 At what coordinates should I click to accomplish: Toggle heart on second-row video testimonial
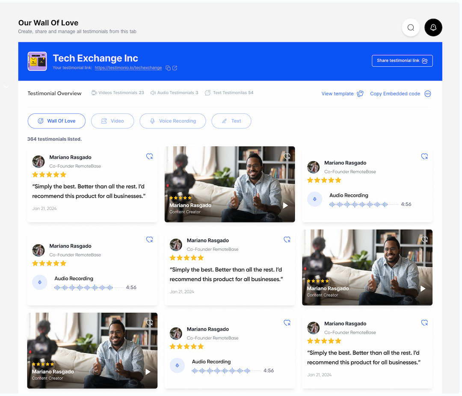pyautogui.click(x=425, y=239)
